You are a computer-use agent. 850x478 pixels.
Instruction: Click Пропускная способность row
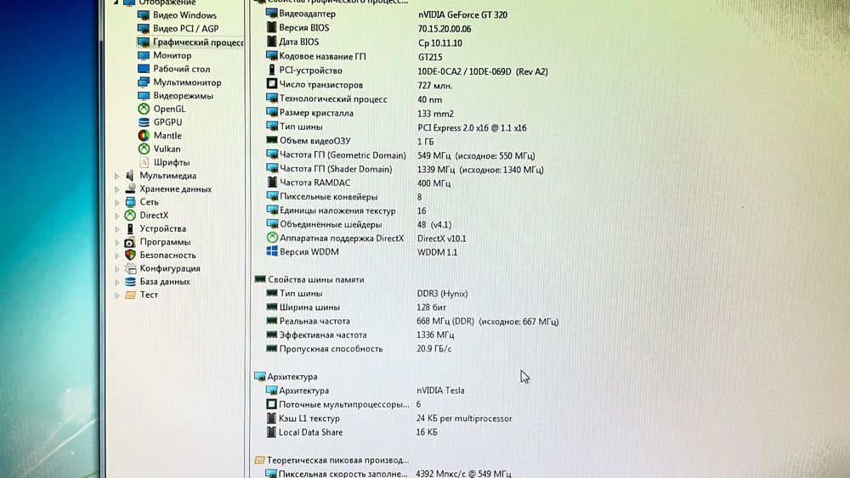(x=359, y=349)
